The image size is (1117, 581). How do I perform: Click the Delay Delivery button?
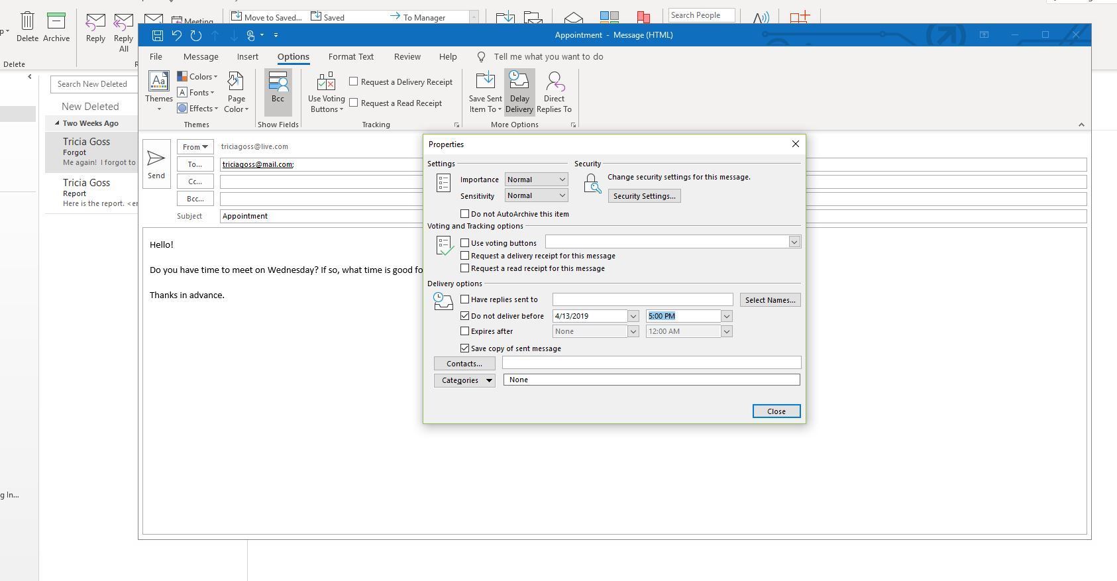coord(519,91)
